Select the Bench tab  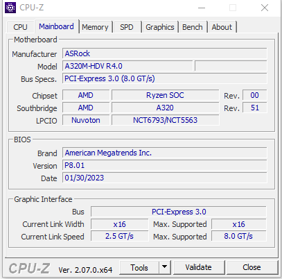point(193,27)
